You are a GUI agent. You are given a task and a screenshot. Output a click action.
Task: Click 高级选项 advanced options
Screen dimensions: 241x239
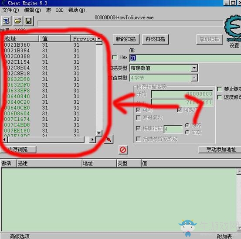click(x=20, y=236)
